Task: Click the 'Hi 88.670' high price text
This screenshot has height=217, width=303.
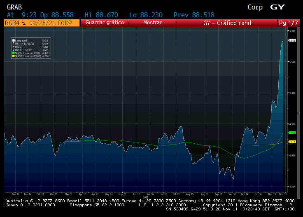Action: point(101,15)
